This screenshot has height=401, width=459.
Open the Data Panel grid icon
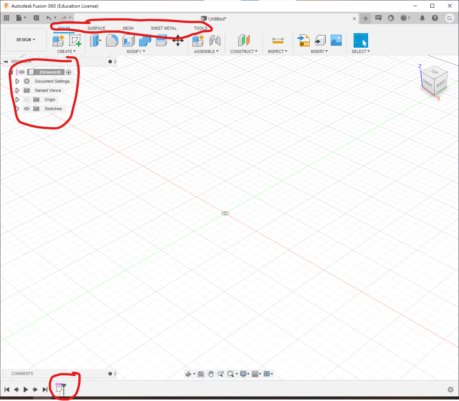[x=6, y=18]
